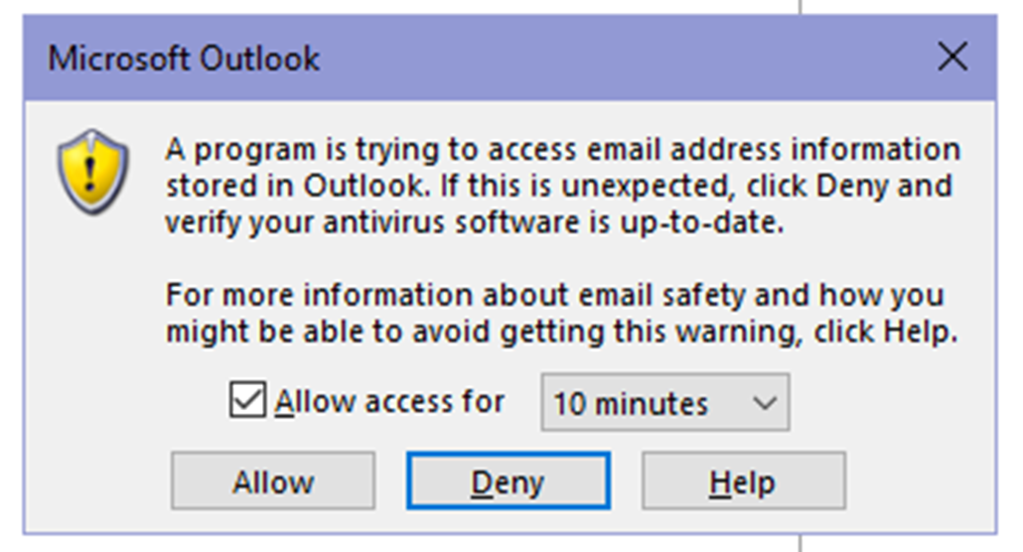1023x552 pixels.
Task: Click the "Microsoft Outlook" title text
Action: (x=184, y=59)
